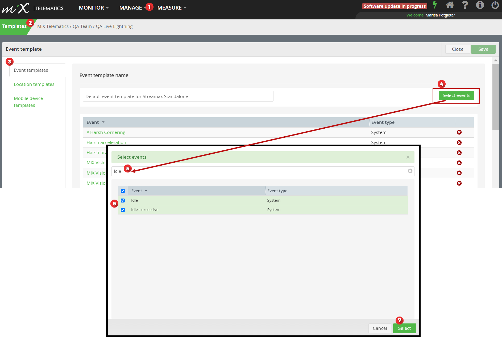Open Location templates in sidebar
The height and width of the screenshot is (337, 502).
(34, 84)
